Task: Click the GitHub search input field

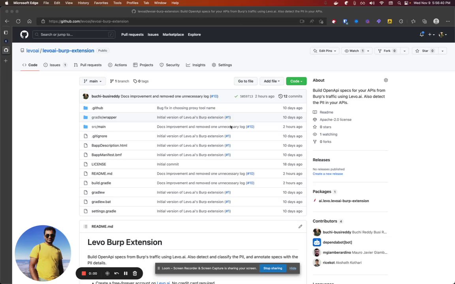Action: (74, 34)
